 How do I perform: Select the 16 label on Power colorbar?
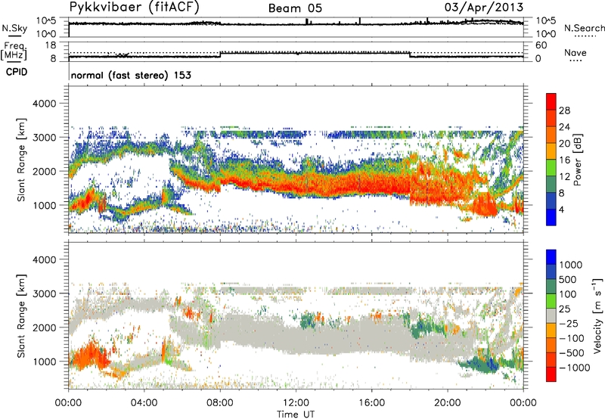point(564,160)
